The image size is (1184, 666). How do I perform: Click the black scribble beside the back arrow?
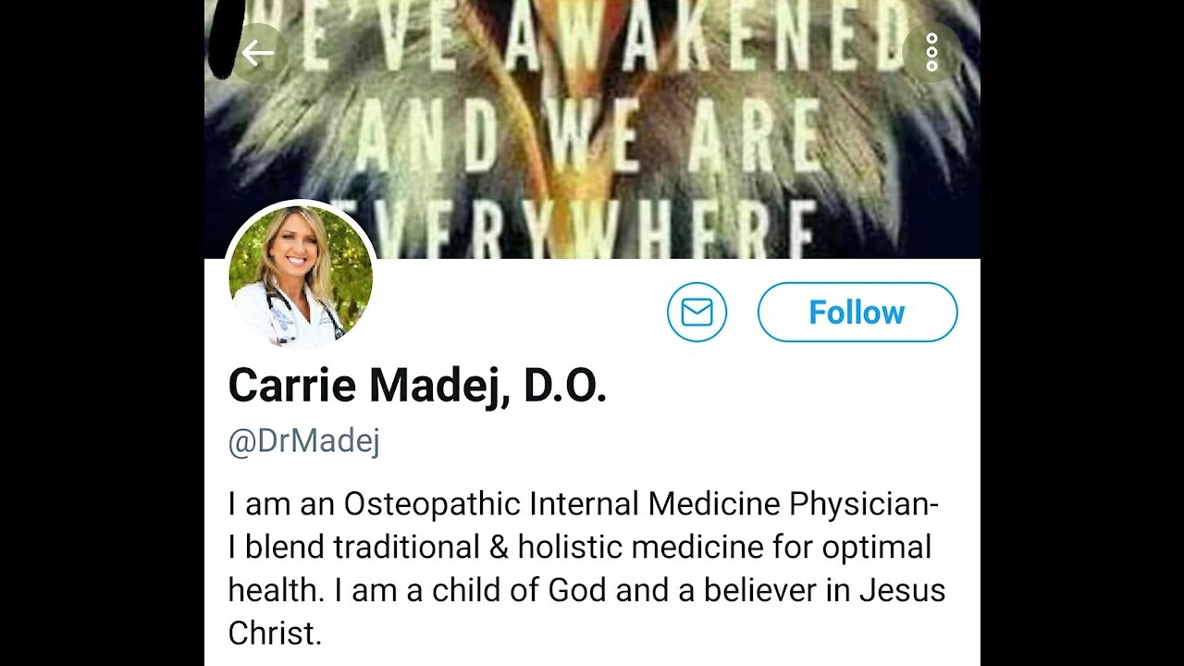point(225,37)
